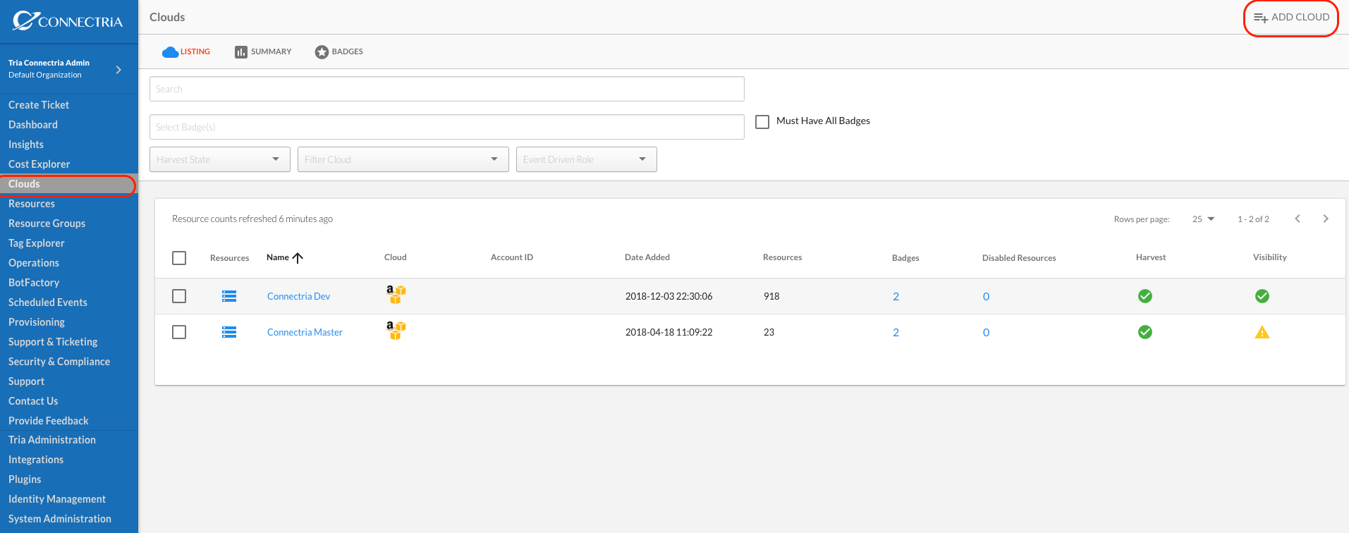The width and height of the screenshot is (1349, 533).
Task: Open Support & Ticketing in sidebar
Action: tap(53, 342)
